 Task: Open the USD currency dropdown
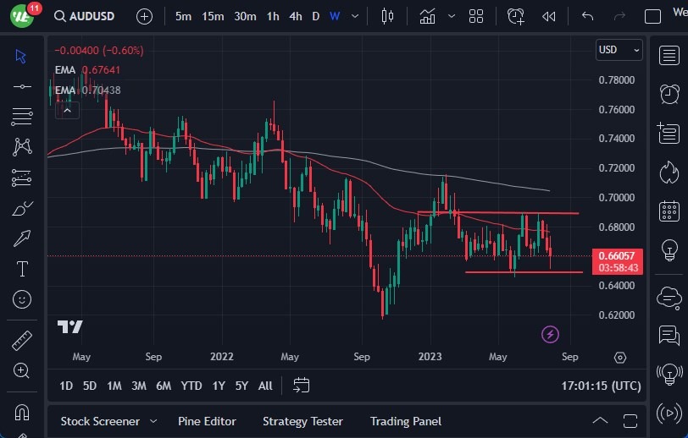click(619, 50)
